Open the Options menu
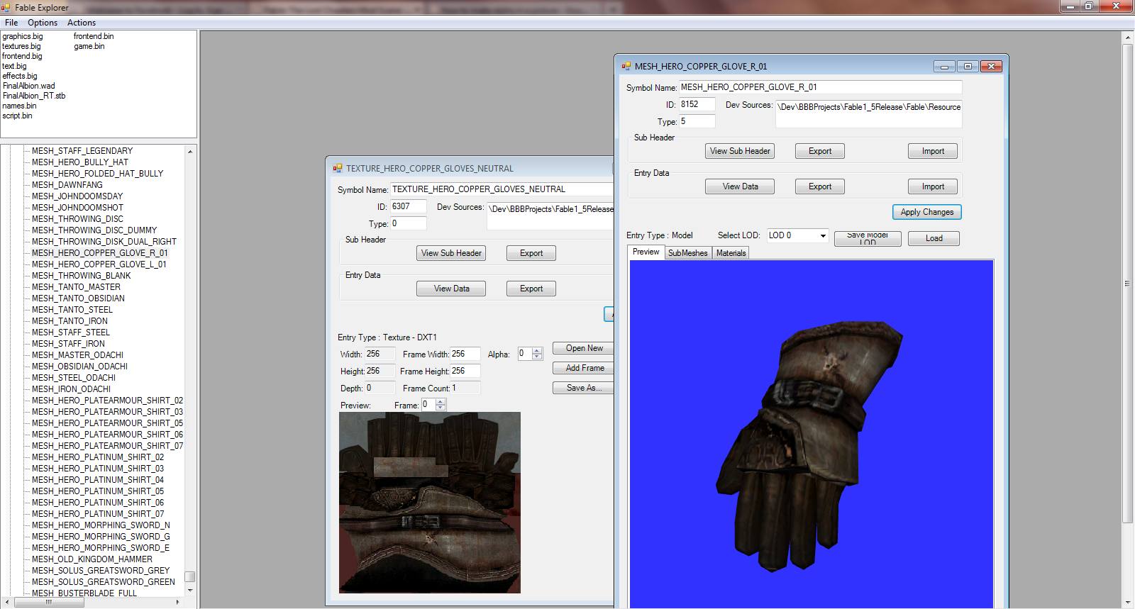 43,23
